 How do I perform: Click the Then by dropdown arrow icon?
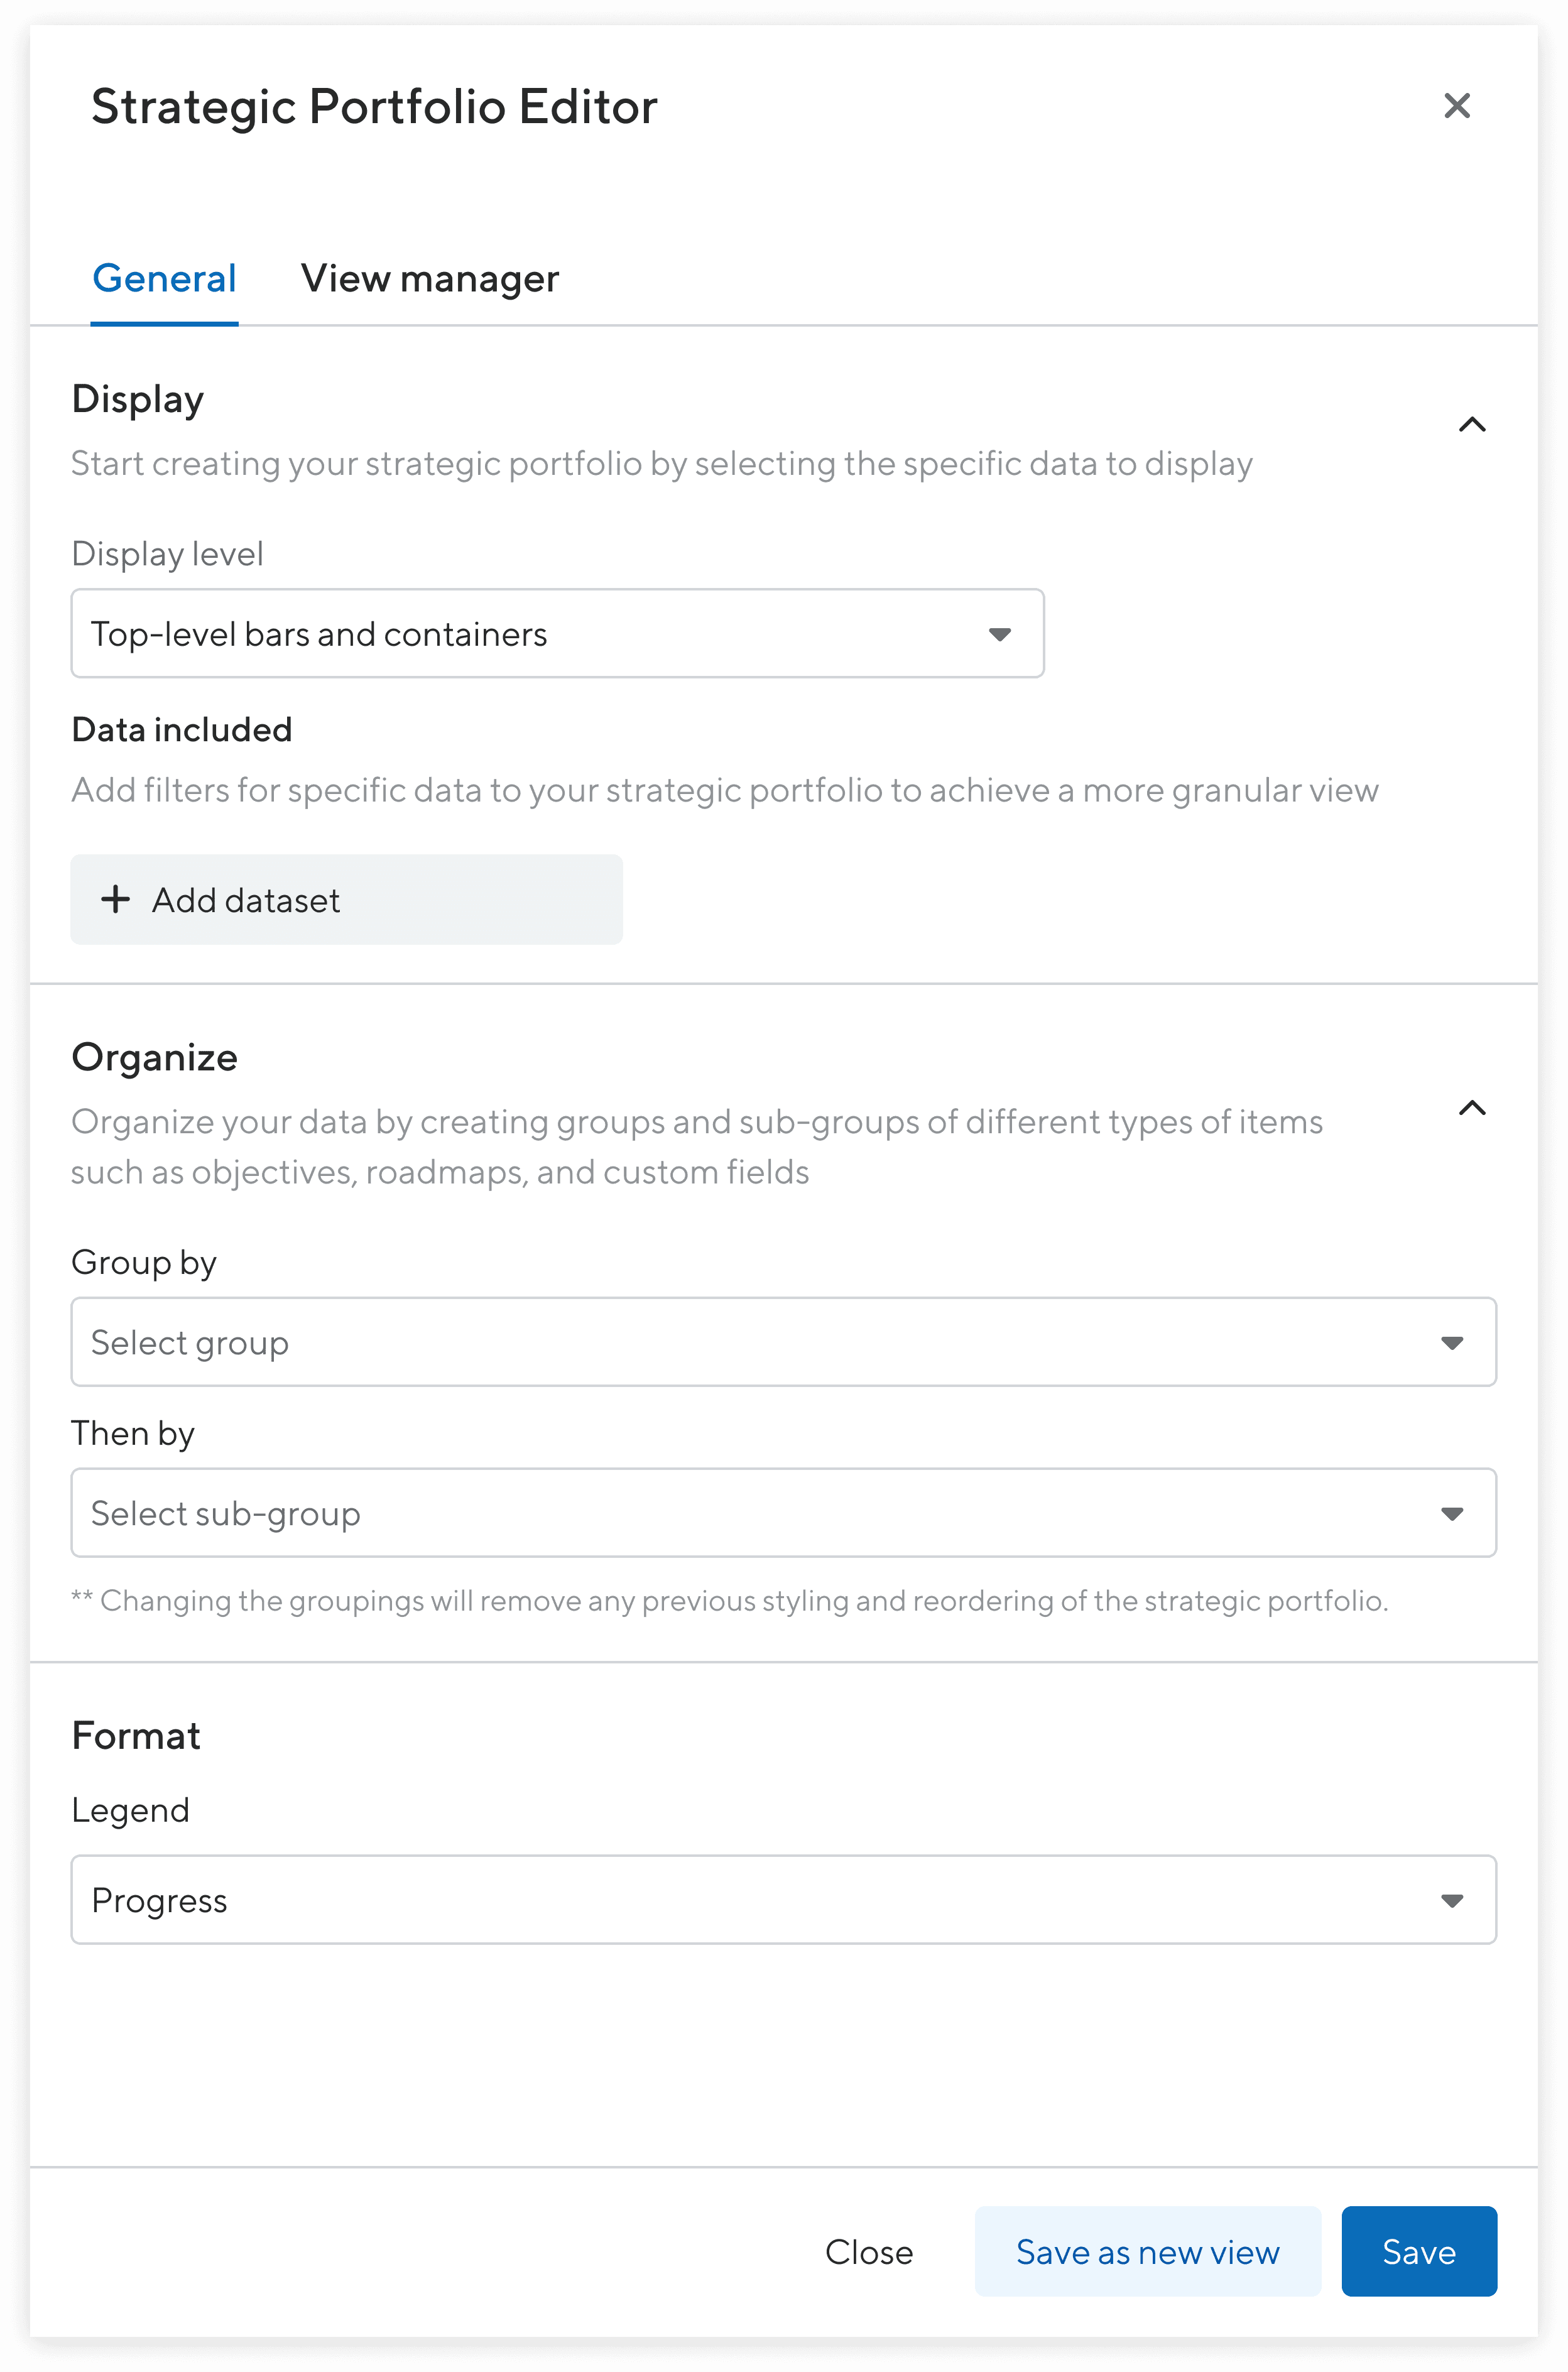pyautogui.click(x=1451, y=1513)
